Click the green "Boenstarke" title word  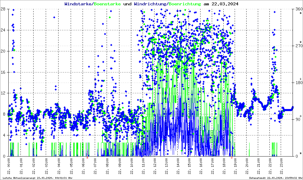coord(107,4)
